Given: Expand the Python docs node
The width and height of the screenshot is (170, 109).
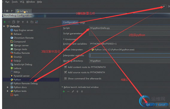Looking at the screenshot, I should click(x=7, y=87).
